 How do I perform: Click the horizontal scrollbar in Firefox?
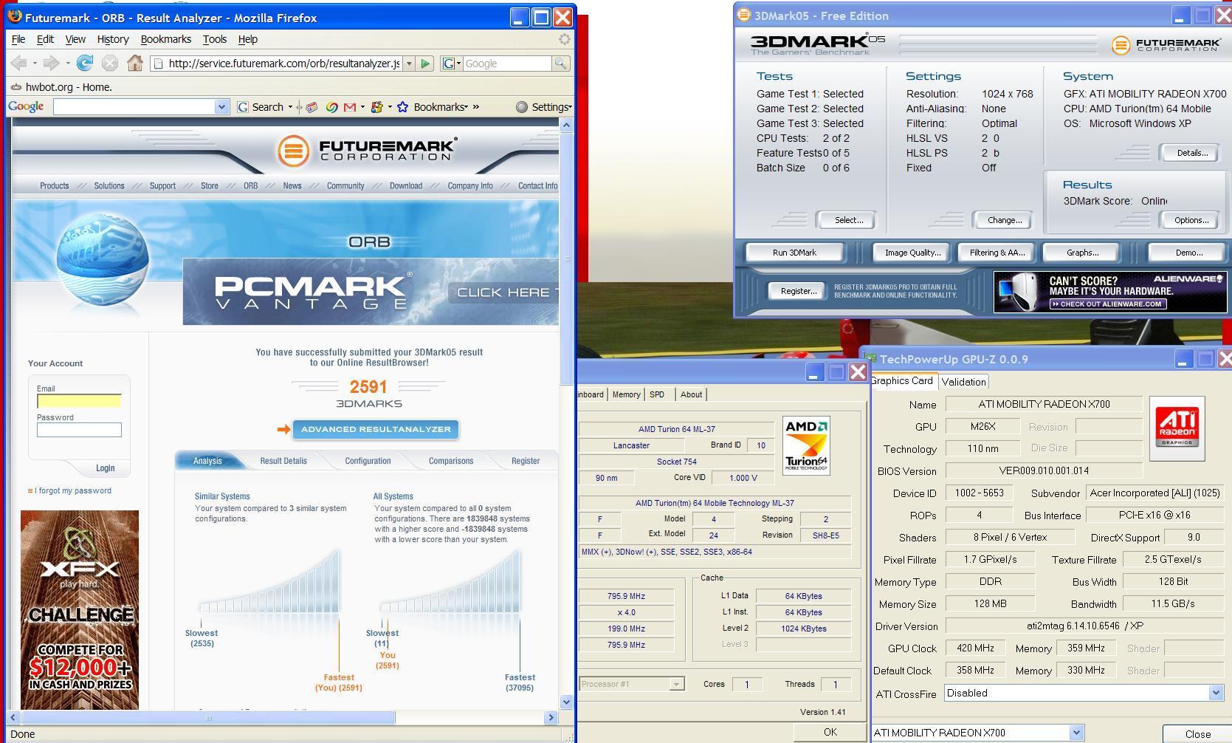tap(208, 717)
